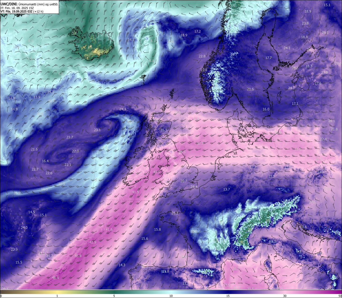
Task: Click the 14.5 value on the map
Action: pyautogui.click(x=32, y=212)
